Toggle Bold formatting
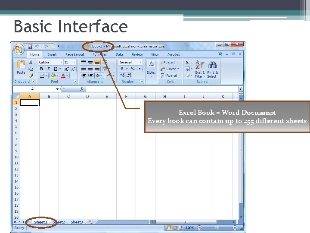The height and width of the screenshot is (233, 310). click(x=41, y=69)
